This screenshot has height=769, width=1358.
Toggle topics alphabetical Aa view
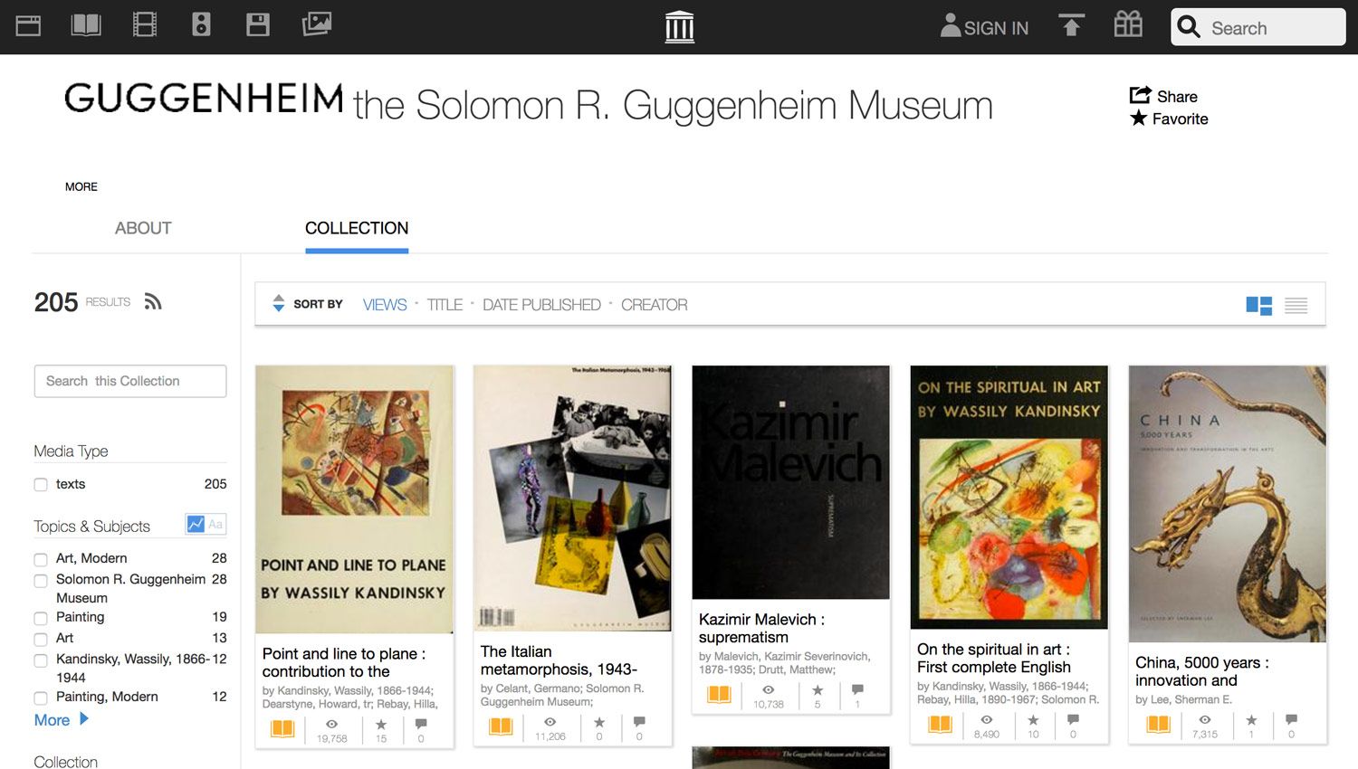pos(215,524)
